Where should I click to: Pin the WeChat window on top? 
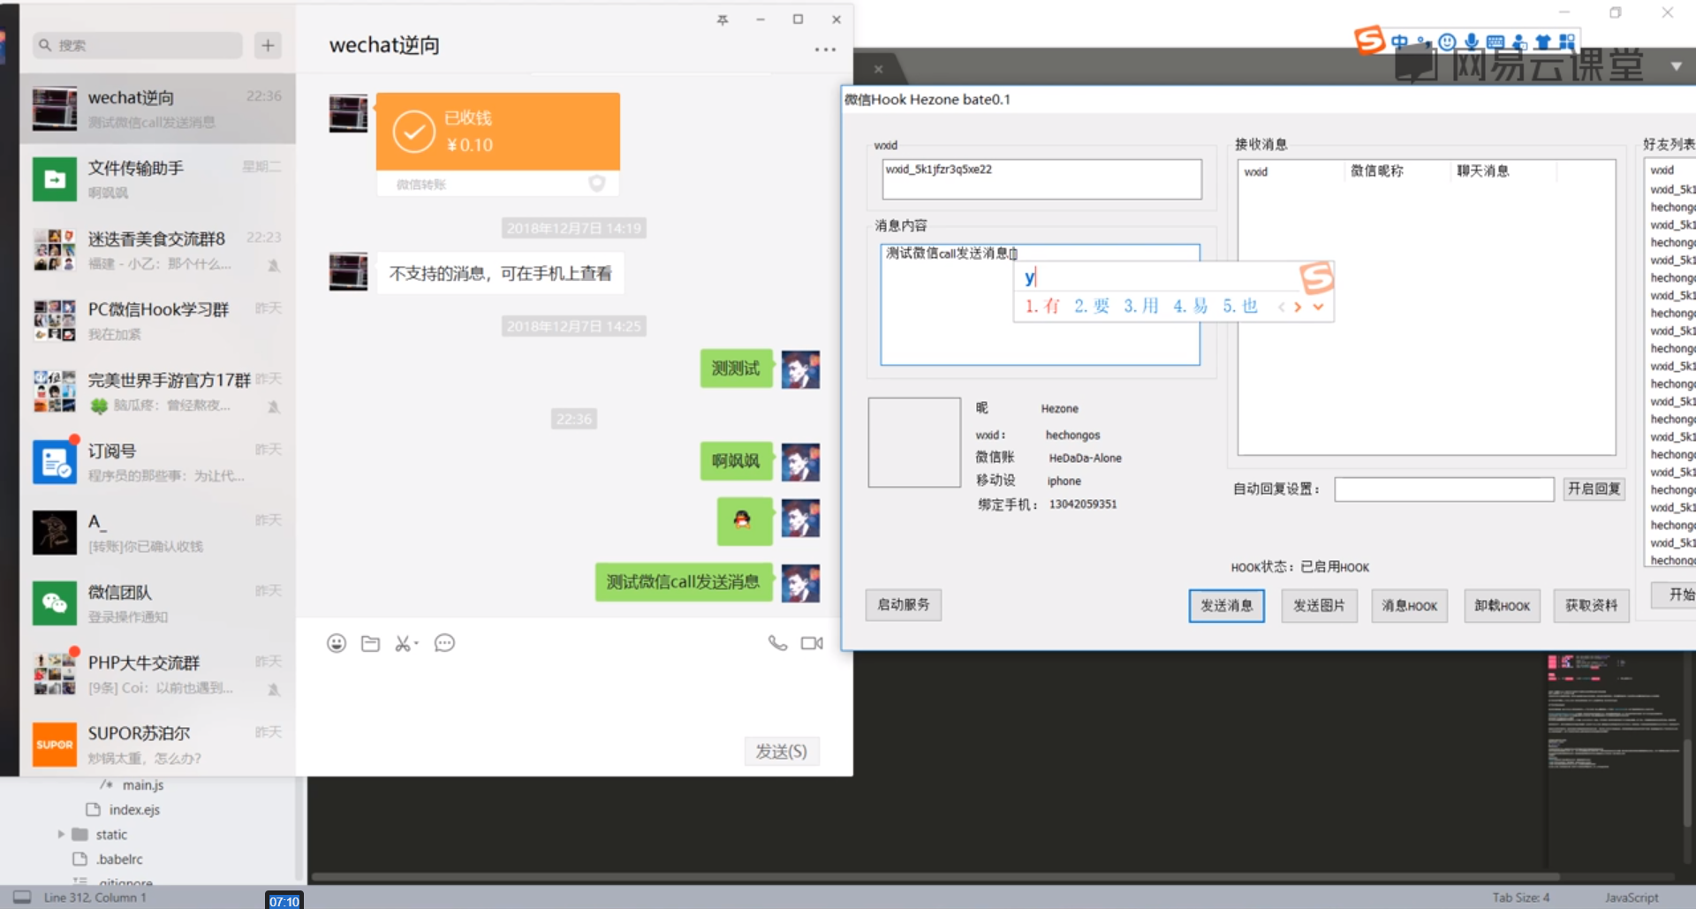pos(723,19)
